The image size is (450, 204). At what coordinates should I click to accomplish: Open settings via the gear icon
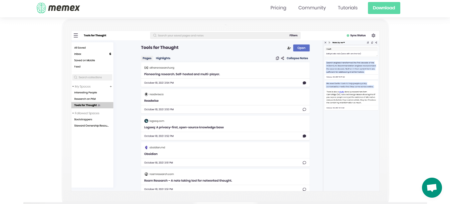click(x=373, y=35)
